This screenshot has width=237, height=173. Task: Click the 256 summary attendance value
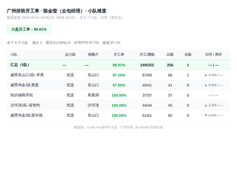170,65
